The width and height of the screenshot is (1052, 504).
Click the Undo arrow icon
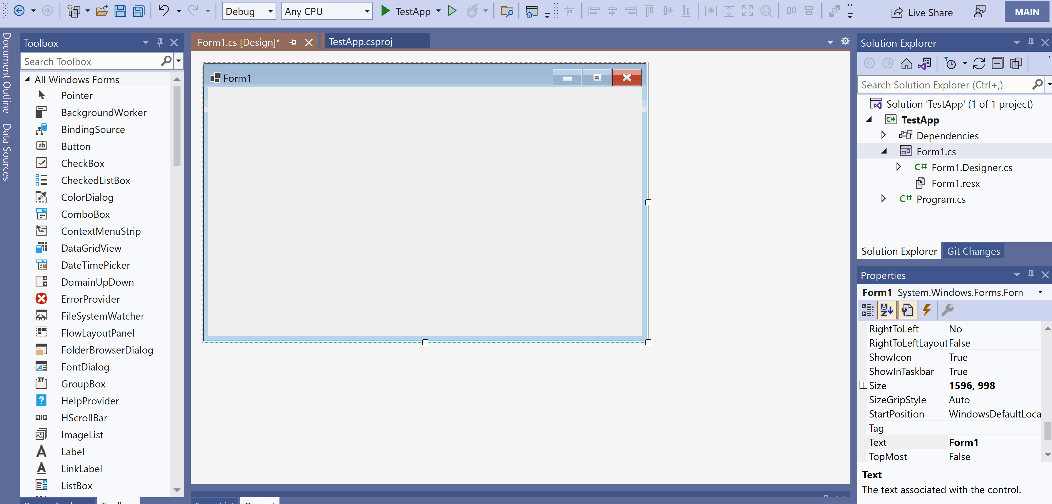(163, 11)
